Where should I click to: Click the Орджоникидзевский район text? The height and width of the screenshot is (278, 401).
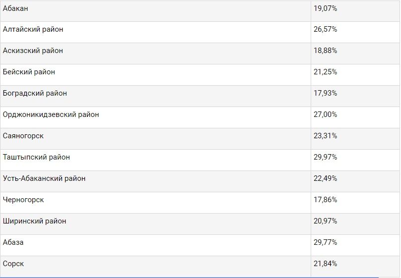[x=51, y=114]
